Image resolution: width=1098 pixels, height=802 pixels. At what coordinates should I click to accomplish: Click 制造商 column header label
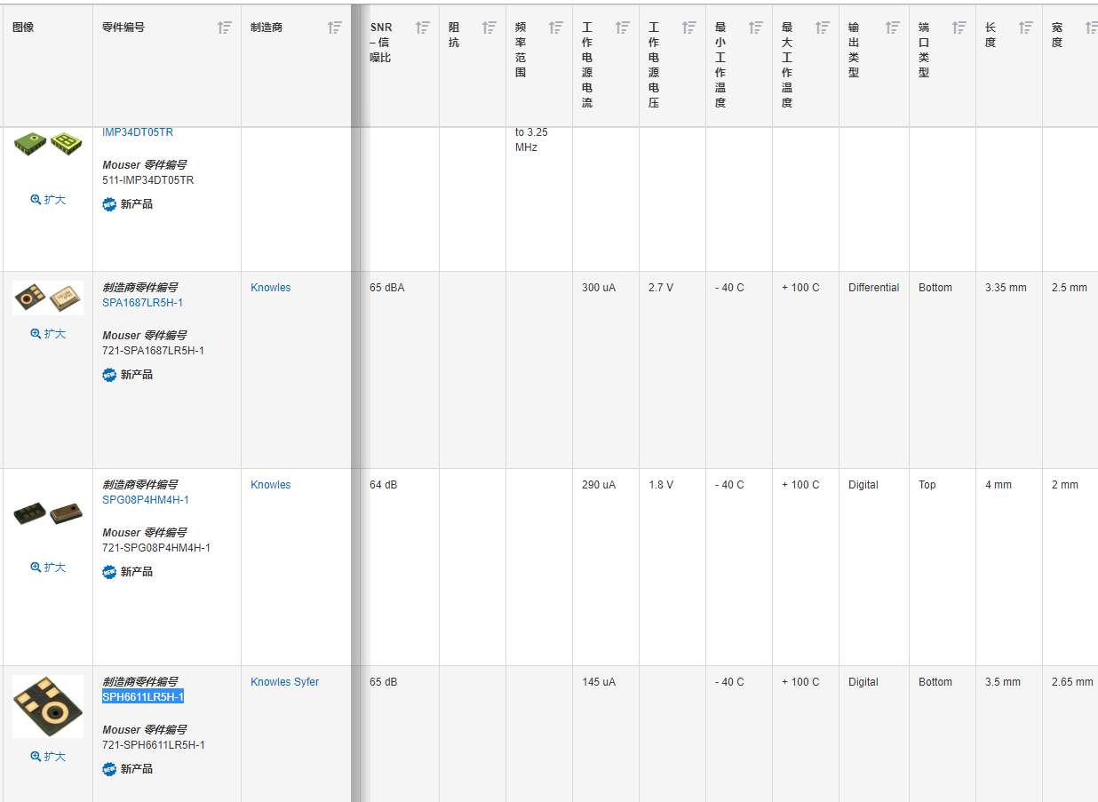267,28
